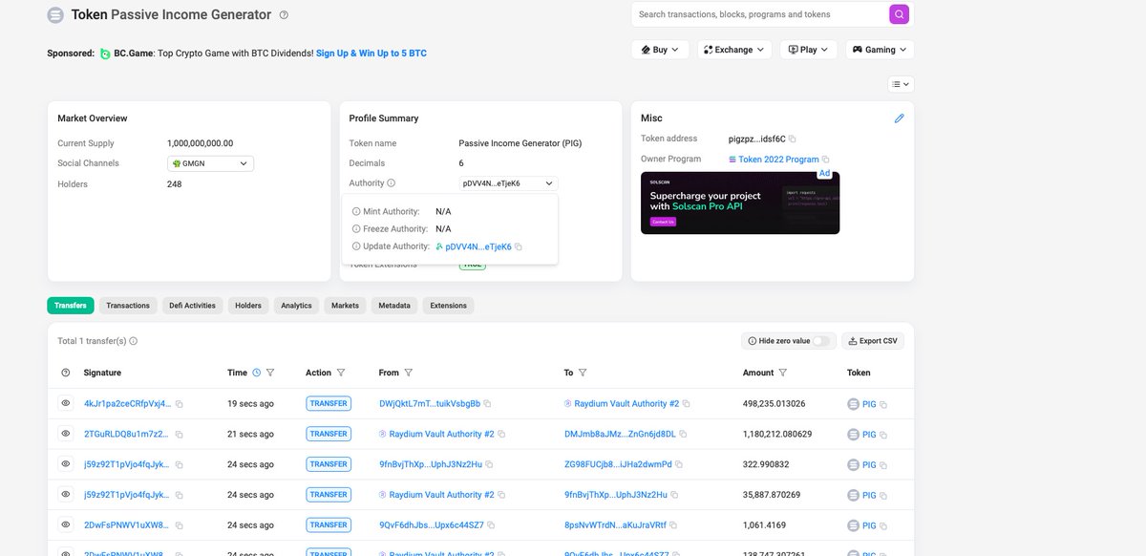Open the Markets tab
Viewport: 1146px width, 556px height.
tap(345, 306)
